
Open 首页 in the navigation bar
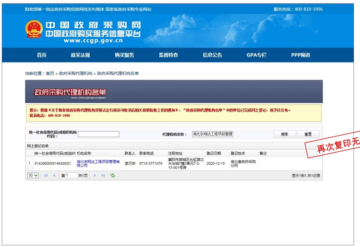tap(42, 55)
